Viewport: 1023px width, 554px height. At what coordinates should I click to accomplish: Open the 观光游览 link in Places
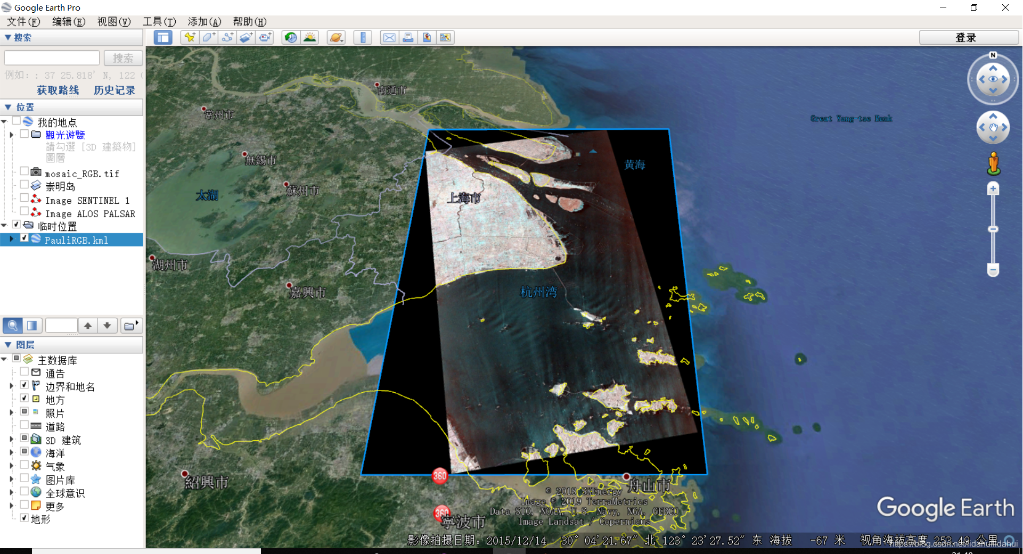(65, 135)
